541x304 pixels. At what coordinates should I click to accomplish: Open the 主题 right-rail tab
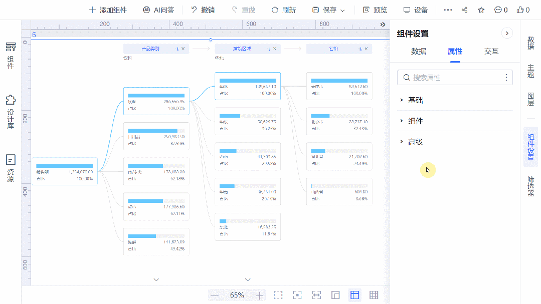[x=530, y=71]
